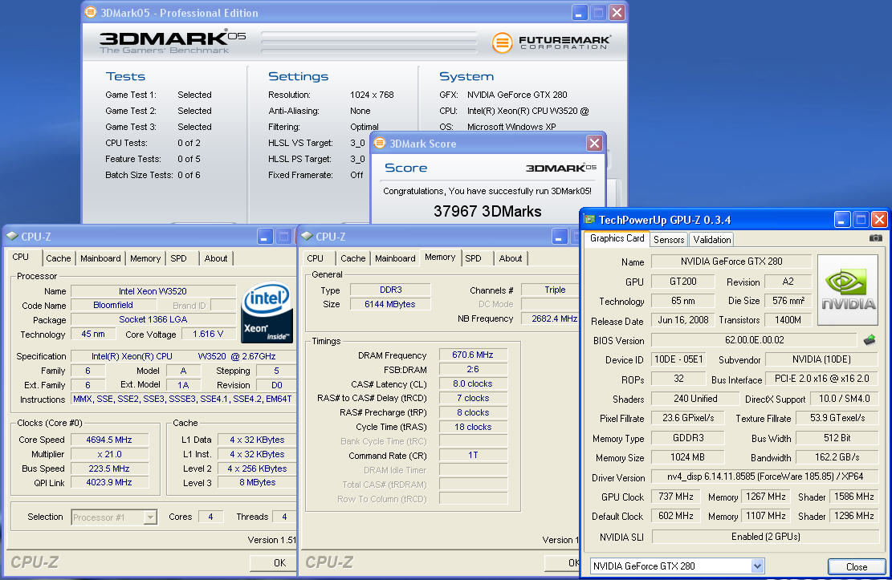
Task: Minimize the GPU-Z window
Action: [x=842, y=220]
